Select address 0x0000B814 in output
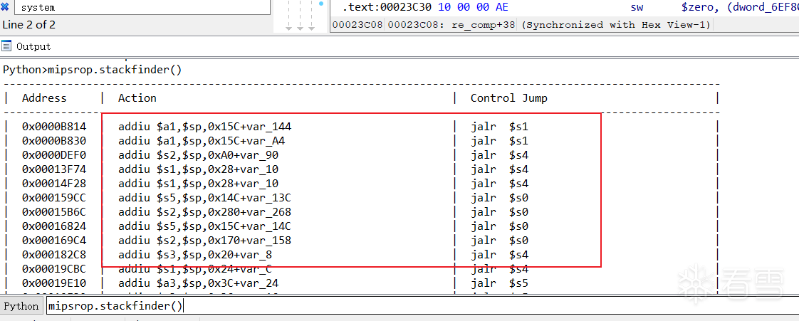The width and height of the screenshot is (799, 321). pyautogui.click(x=54, y=127)
